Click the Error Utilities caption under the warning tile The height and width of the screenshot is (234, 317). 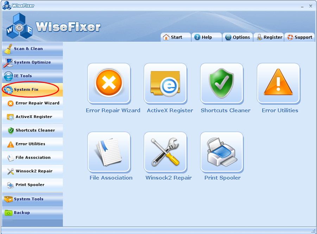[280, 110]
